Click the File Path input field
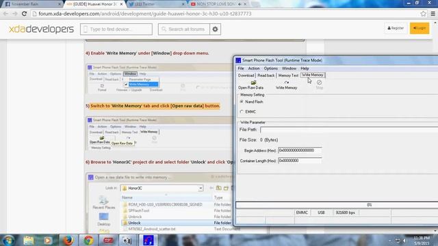438x246 pixels. point(349,130)
